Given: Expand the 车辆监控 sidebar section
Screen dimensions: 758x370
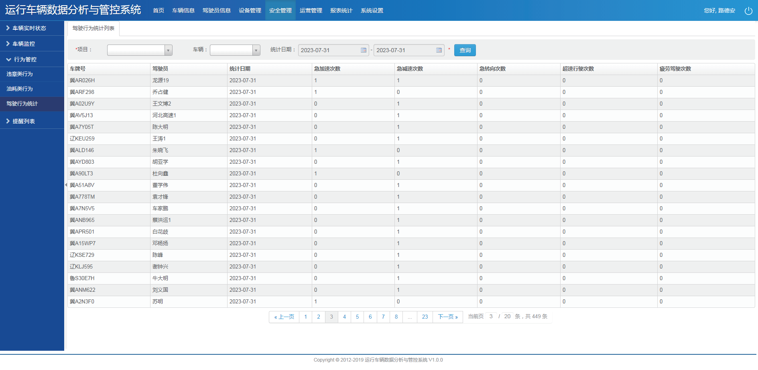Looking at the screenshot, I should (x=24, y=44).
